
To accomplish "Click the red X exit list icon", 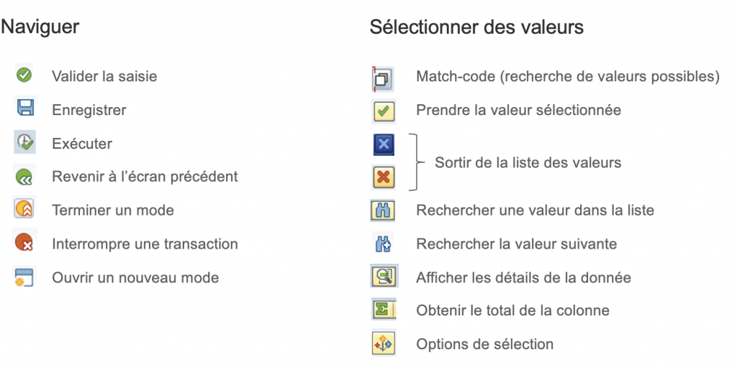I will pos(384,177).
